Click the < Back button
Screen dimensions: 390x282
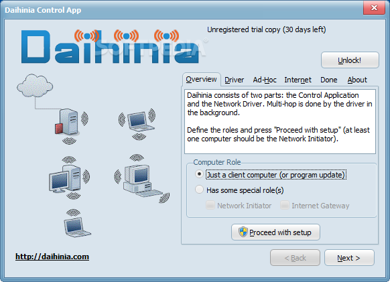pyautogui.click(x=295, y=258)
